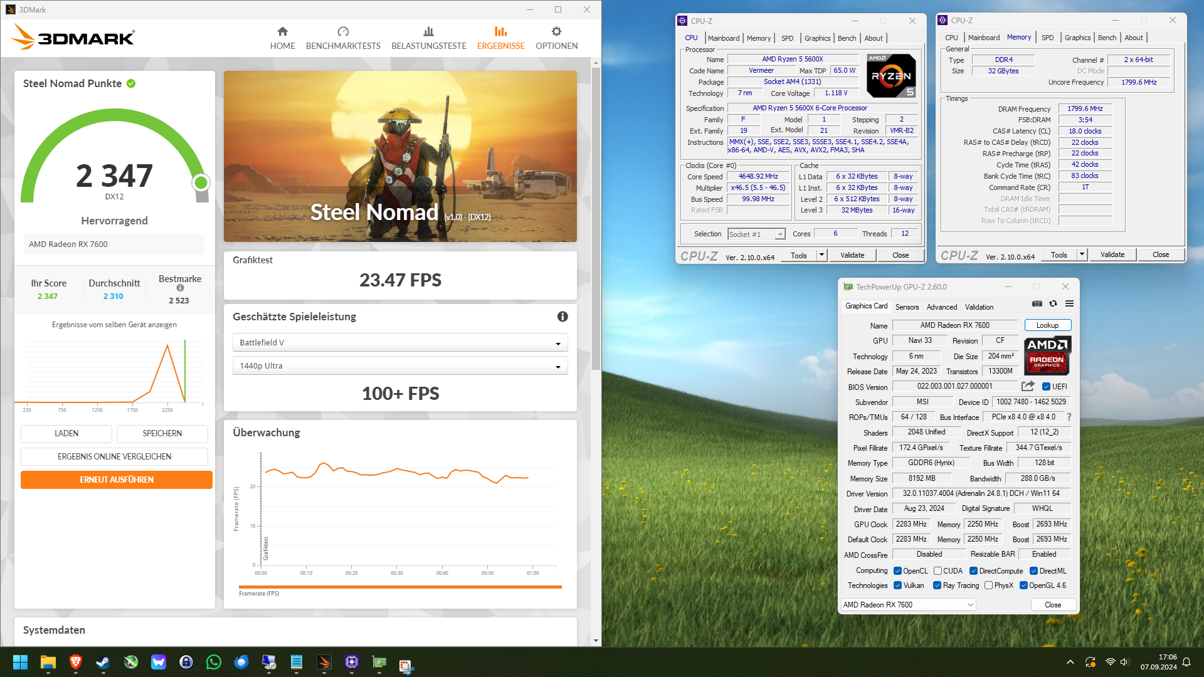Toggle the DirectML checkbox
Viewport: 1204px width, 677px height.
point(1033,570)
